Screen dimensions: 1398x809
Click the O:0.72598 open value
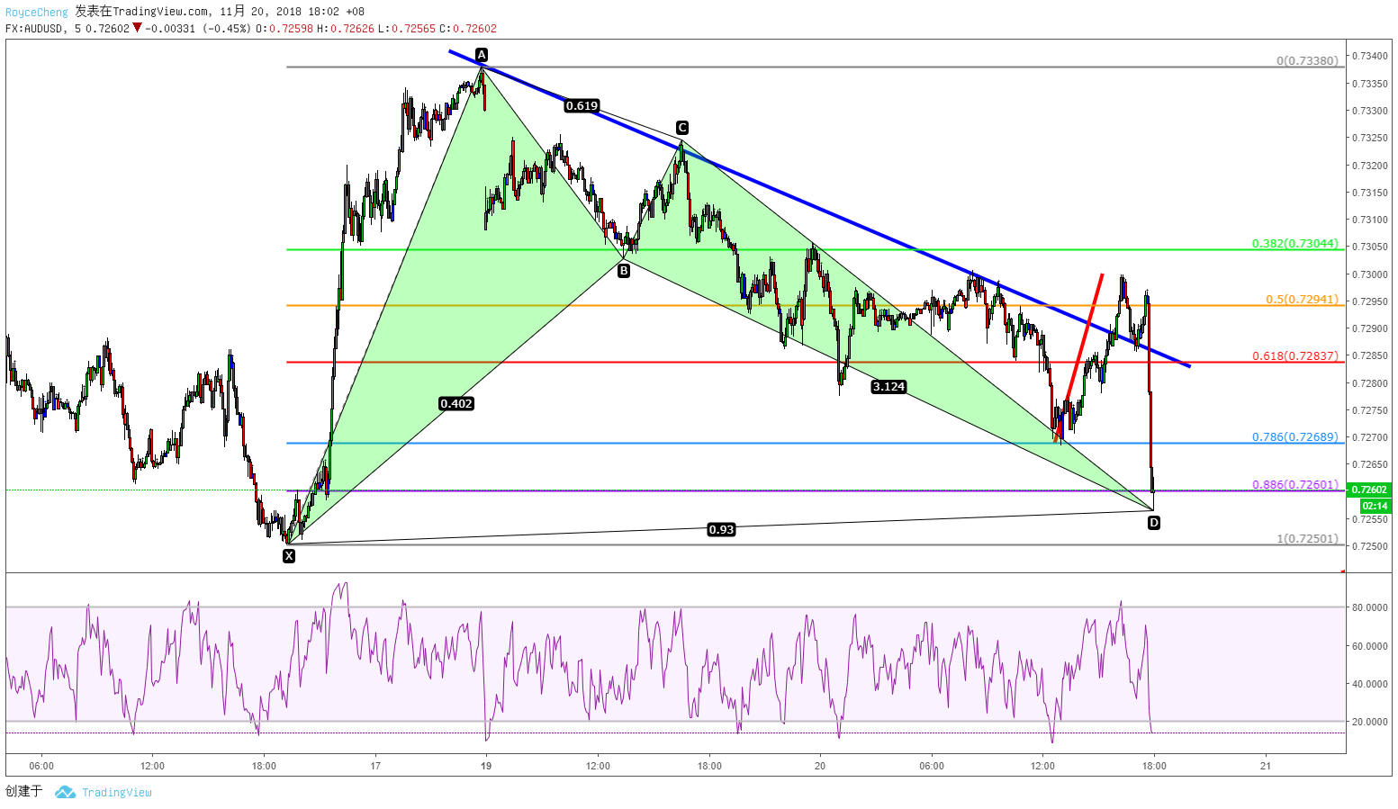tap(284, 29)
